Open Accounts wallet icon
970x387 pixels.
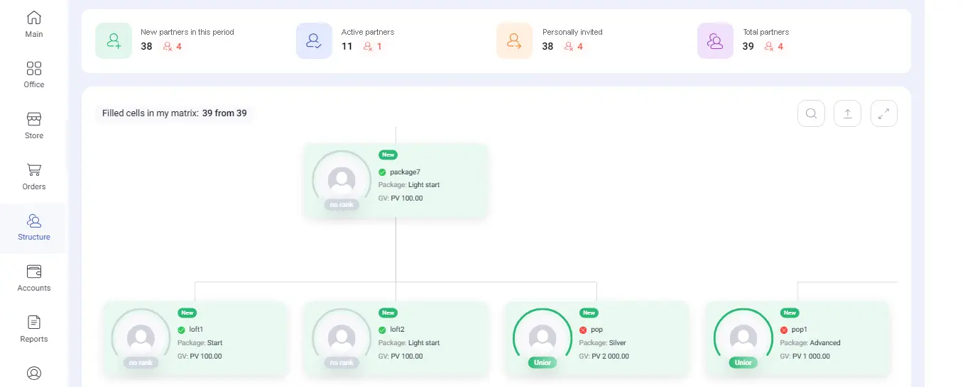coord(34,278)
